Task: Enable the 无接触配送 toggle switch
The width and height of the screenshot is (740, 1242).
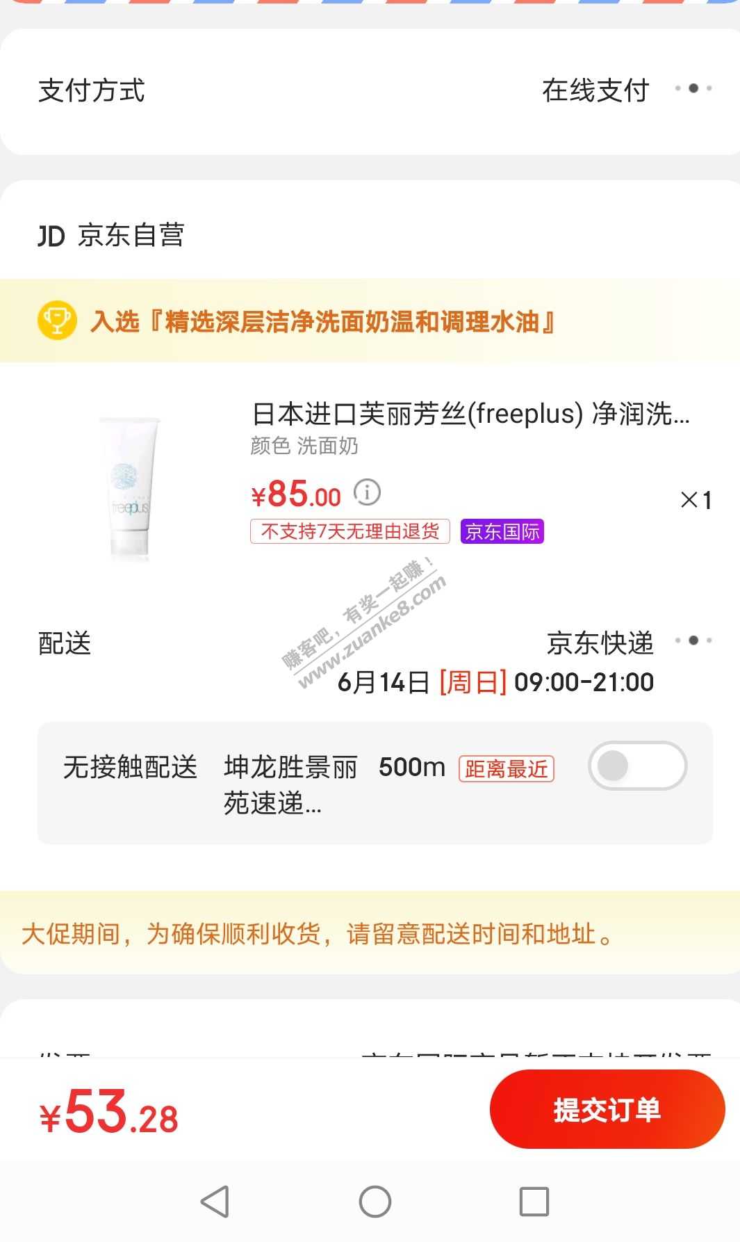Action: coord(637,766)
